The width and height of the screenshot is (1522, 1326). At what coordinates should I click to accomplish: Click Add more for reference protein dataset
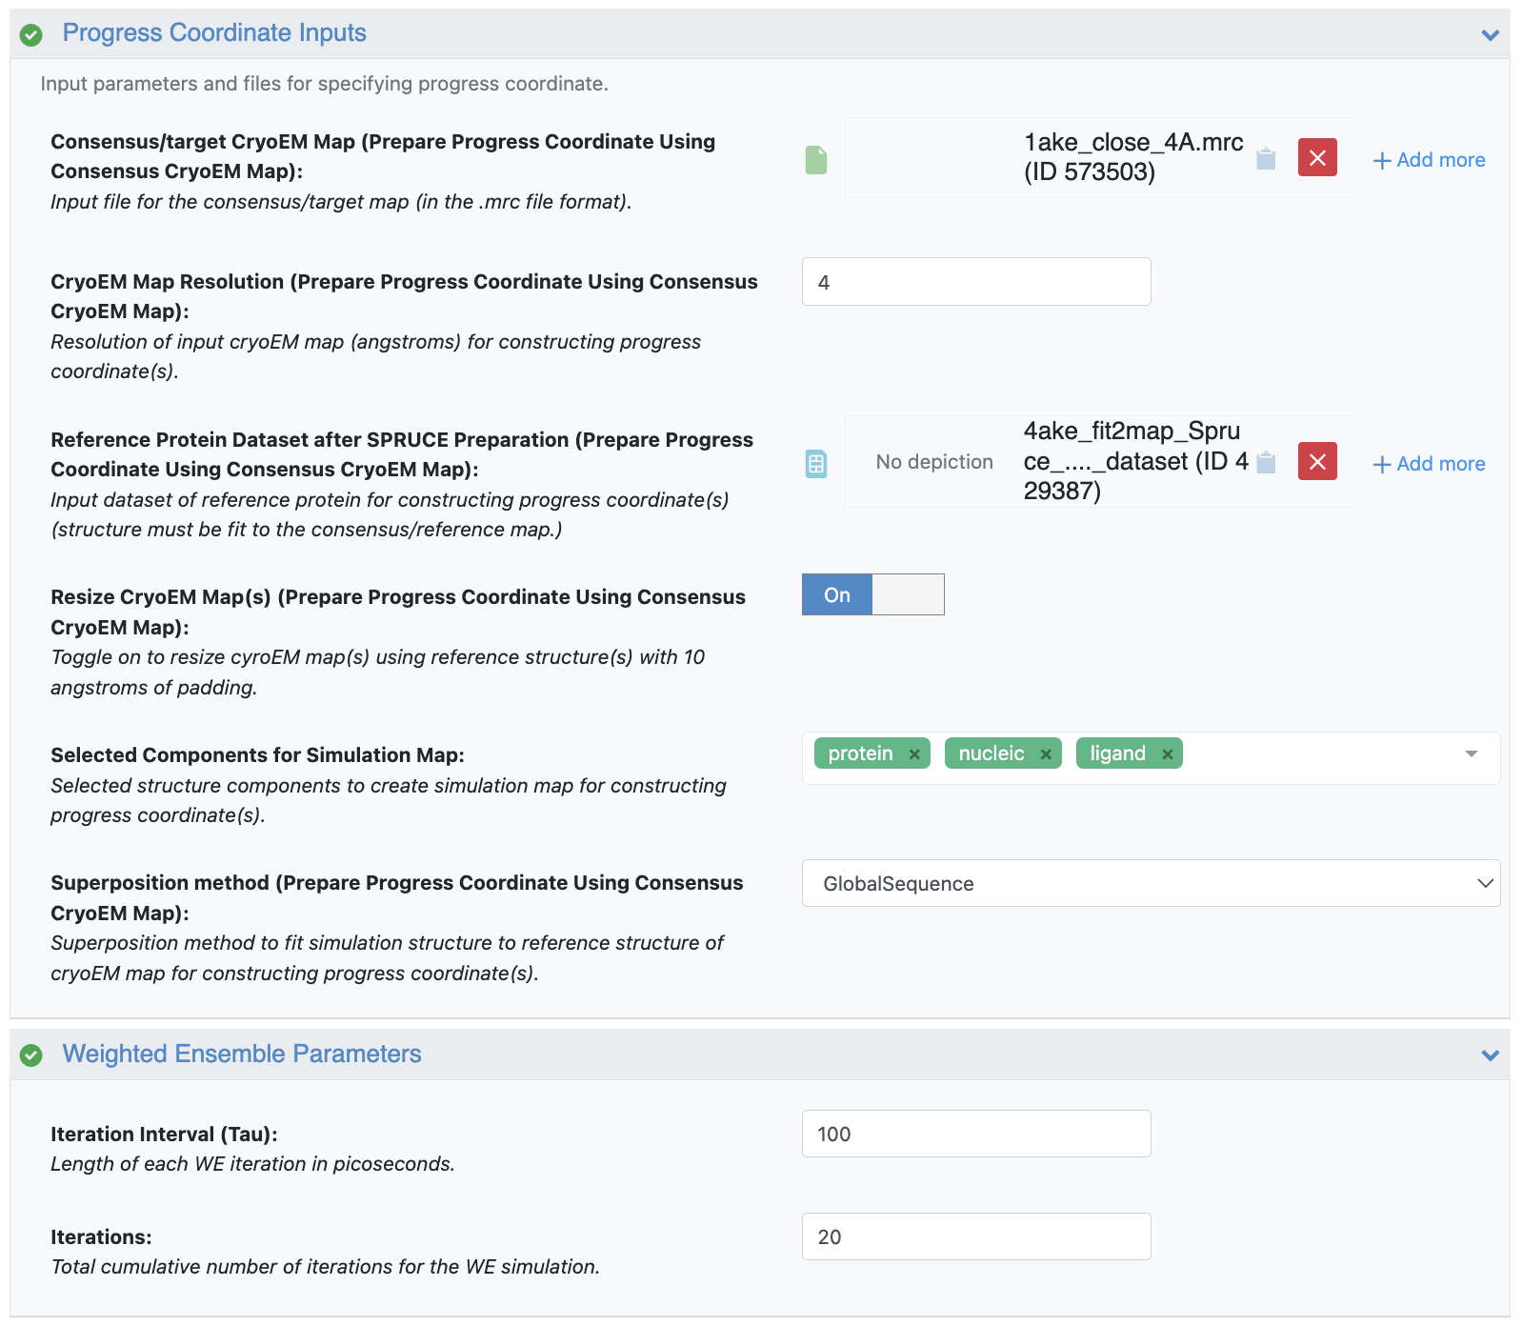tap(1430, 464)
